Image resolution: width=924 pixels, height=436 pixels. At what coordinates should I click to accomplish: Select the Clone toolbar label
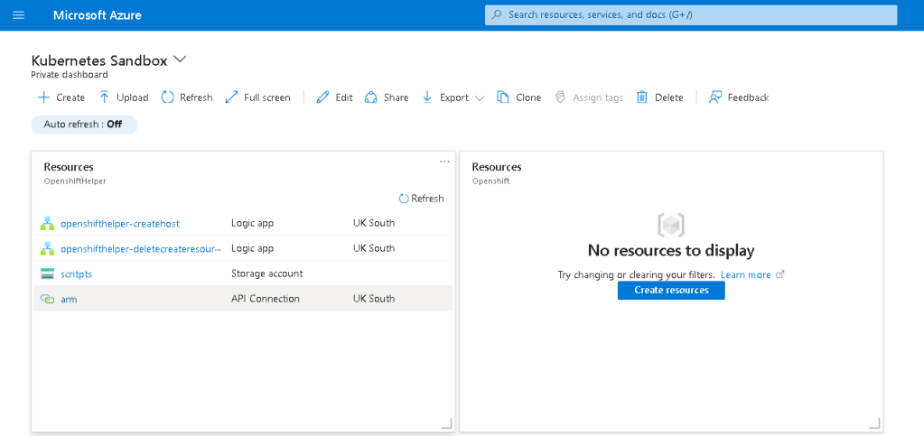coord(528,97)
